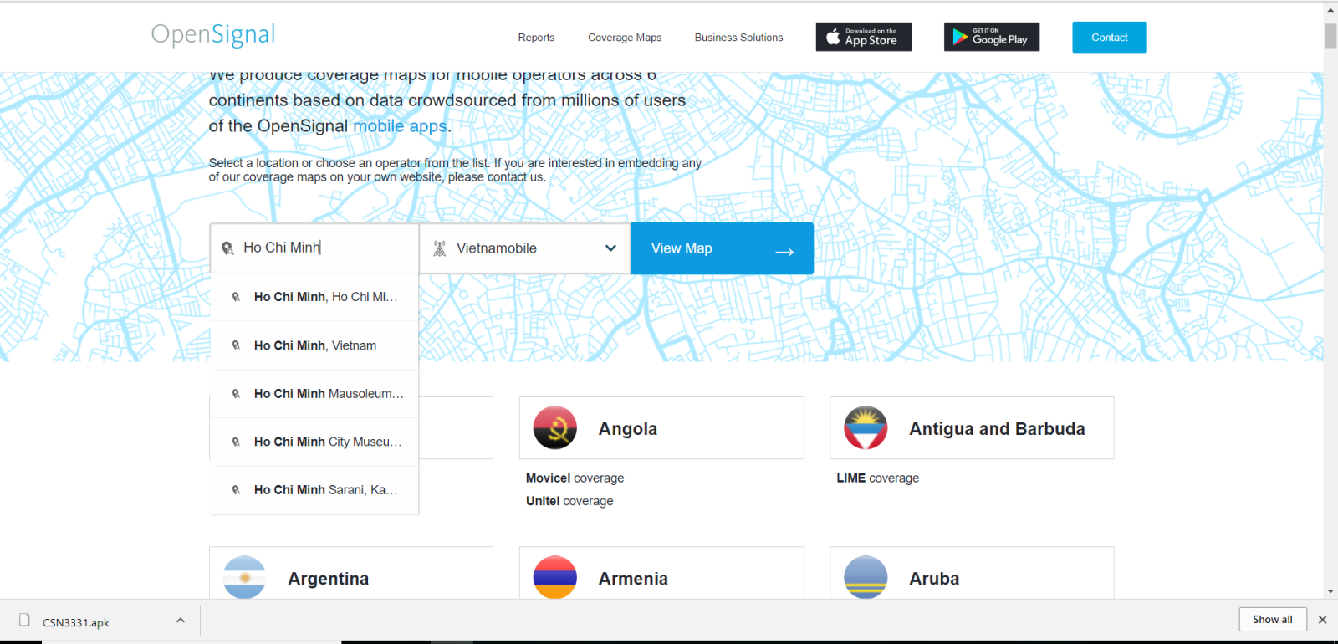Click the Antigua and Barbuda flag icon

pyautogui.click(x=866, y=428)
